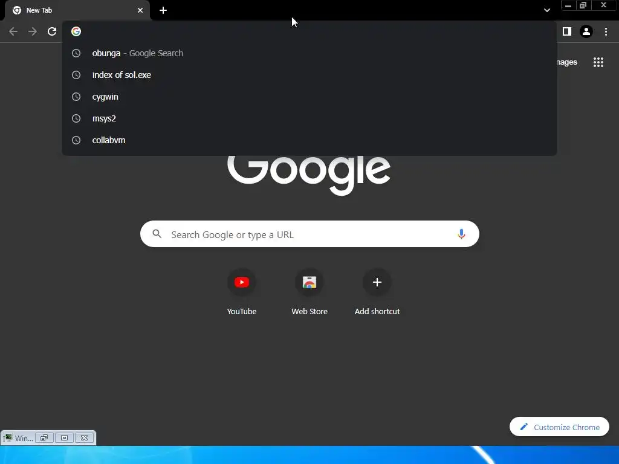The height and width of the screenshot is (464, 619).
Task: Click the YouTube shortcut label
Action: 242,311
